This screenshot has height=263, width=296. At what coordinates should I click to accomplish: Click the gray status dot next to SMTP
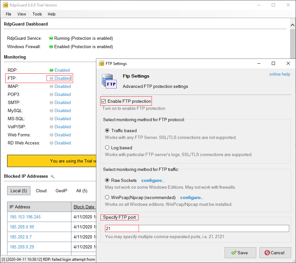51,102
